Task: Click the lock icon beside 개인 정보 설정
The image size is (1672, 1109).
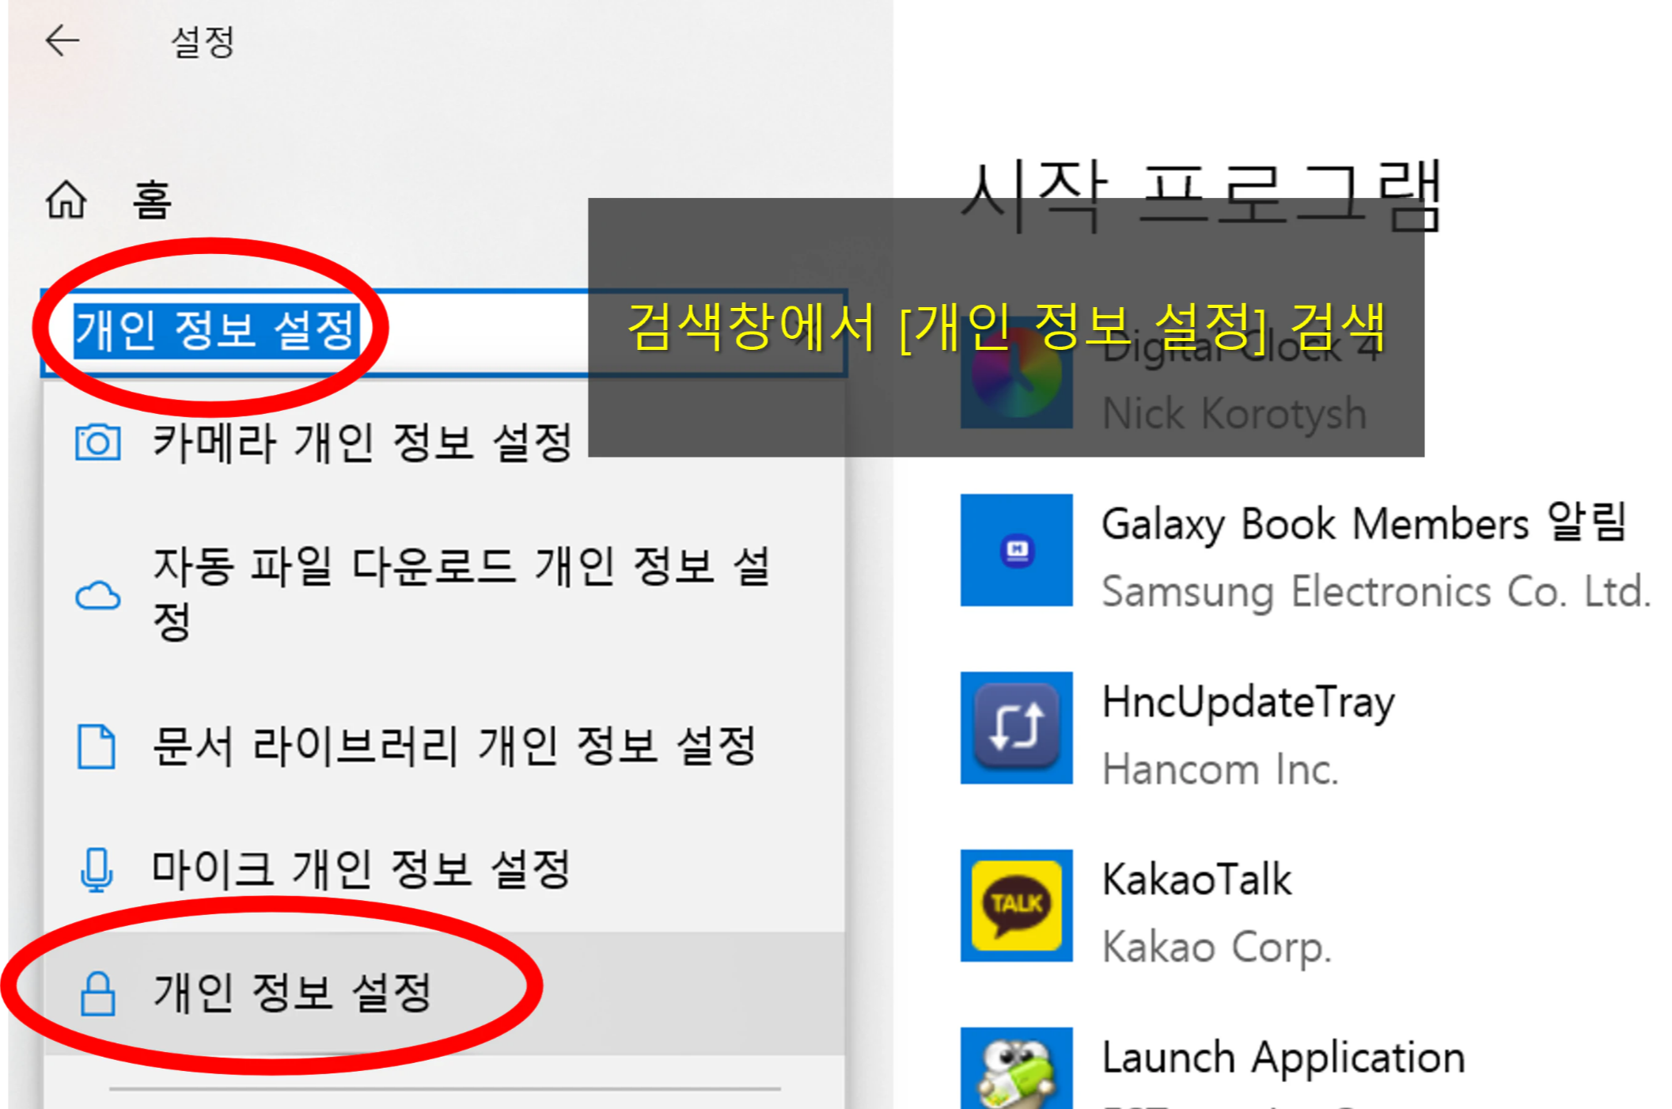Action: tap(98, 992)
